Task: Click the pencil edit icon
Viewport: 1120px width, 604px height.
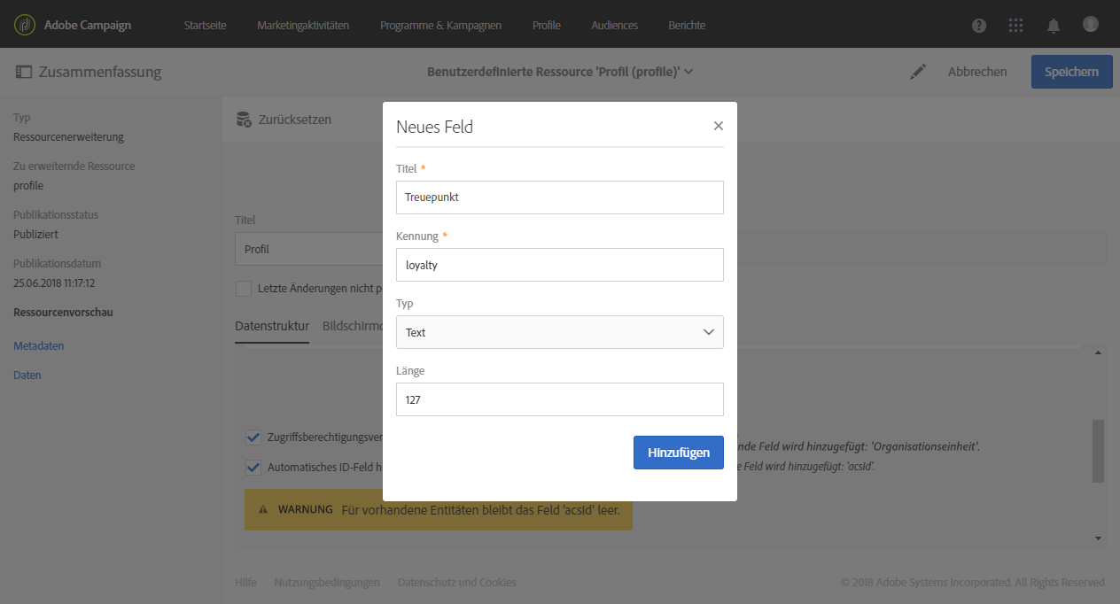Action: (x=918, y=72)
